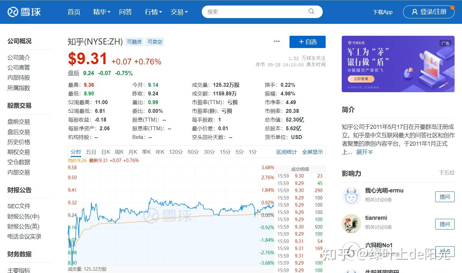Image resolution: width=462 pixels, height=273 pixels.
Task: Select the 60分 chart tab
Action: coord(193,152)
